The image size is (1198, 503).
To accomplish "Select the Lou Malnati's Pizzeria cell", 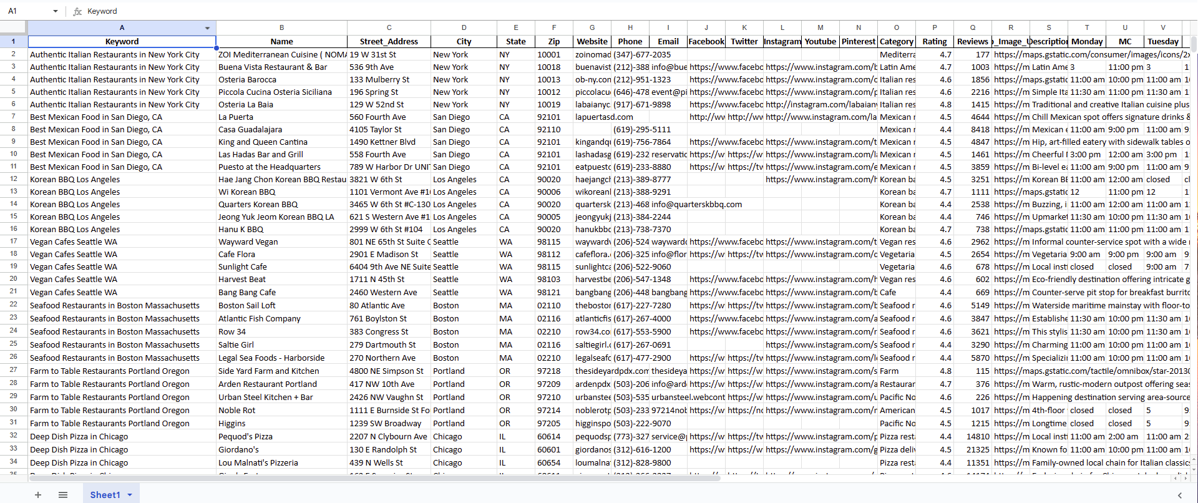I will pos(281,462).
